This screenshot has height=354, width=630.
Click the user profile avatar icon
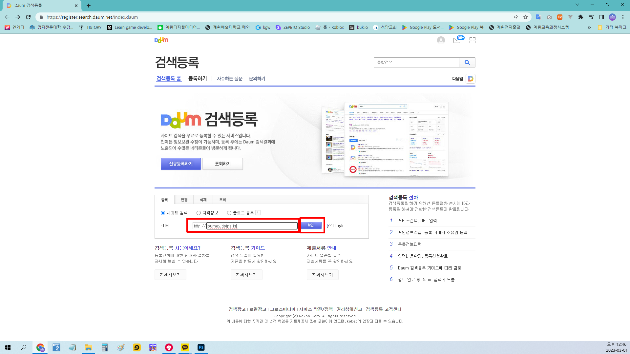[441, 40]
